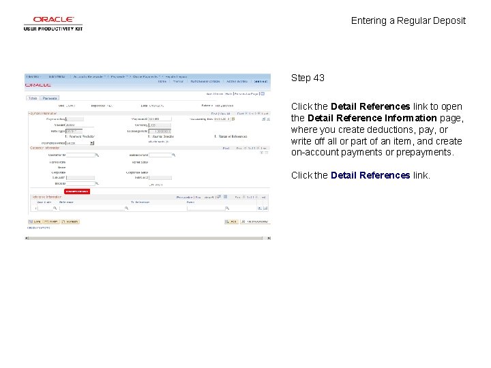Click the Reference input field in grid
This screenshot has width=491, height=368.
tap(92, 208)
